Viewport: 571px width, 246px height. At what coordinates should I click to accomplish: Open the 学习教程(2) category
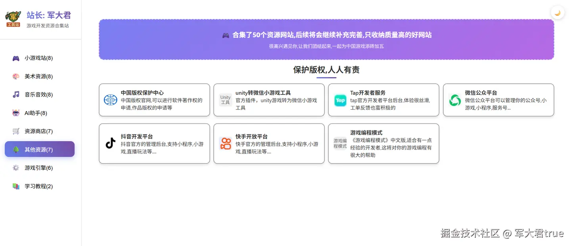40,186
